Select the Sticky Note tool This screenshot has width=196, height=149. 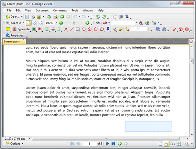pyautogui.click(x=8, y=29)
